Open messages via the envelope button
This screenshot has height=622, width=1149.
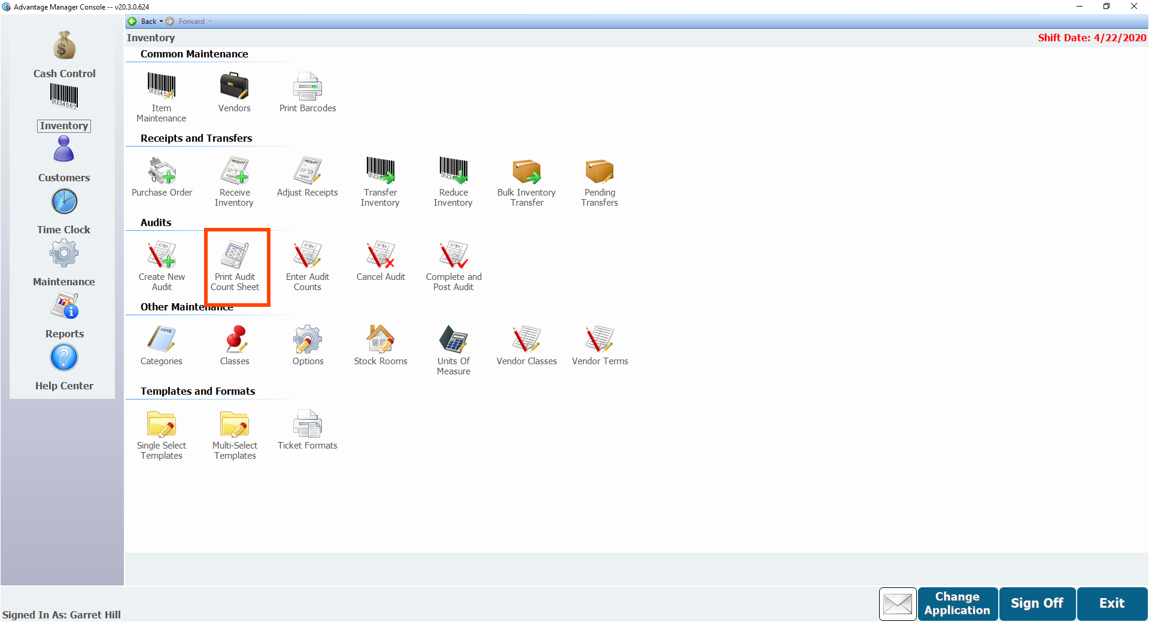coord(897,604)
